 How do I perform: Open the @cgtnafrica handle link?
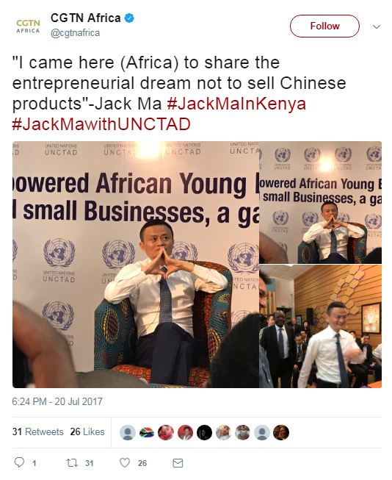tap(75, 33)
